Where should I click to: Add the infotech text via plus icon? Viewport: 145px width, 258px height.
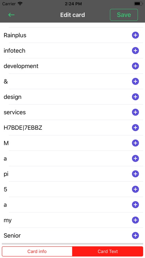point(135,51)
